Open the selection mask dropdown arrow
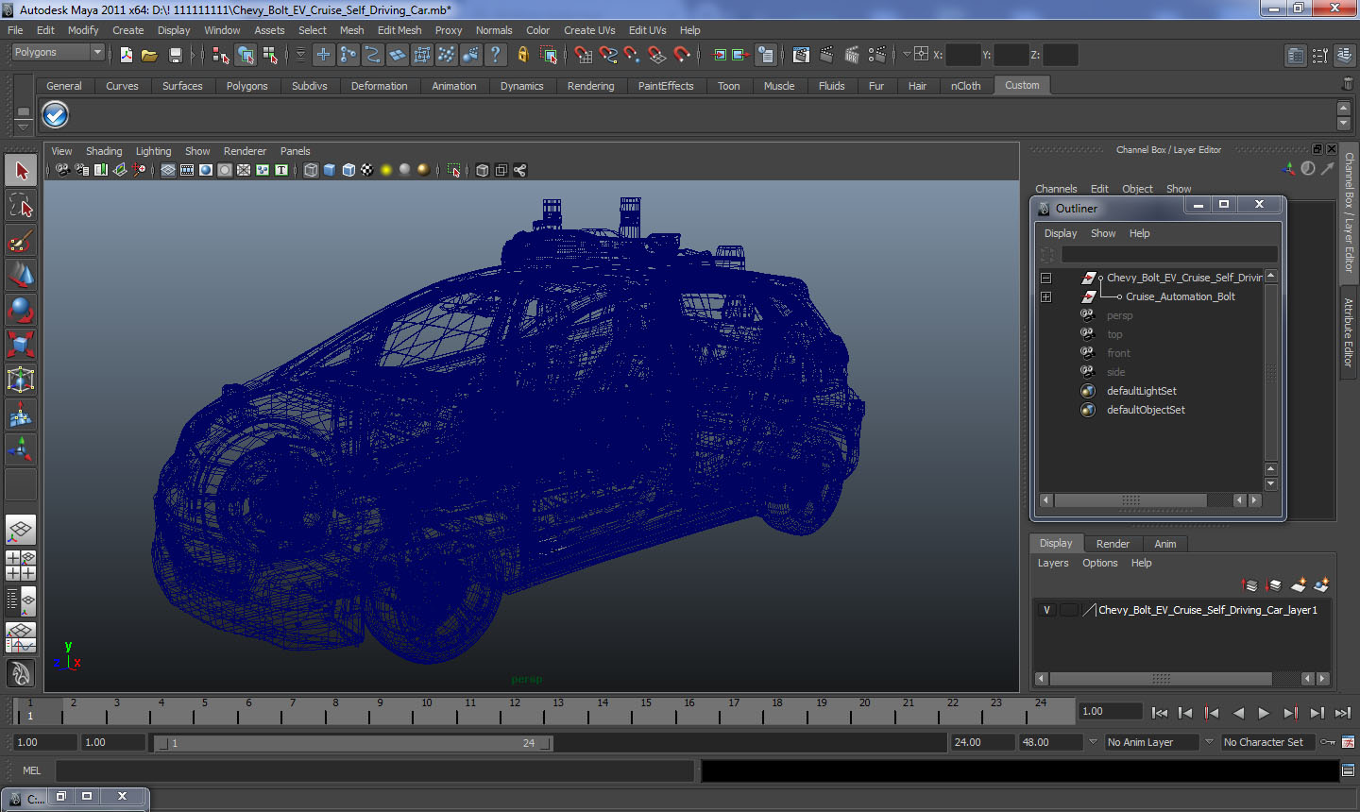 [300, 55]
